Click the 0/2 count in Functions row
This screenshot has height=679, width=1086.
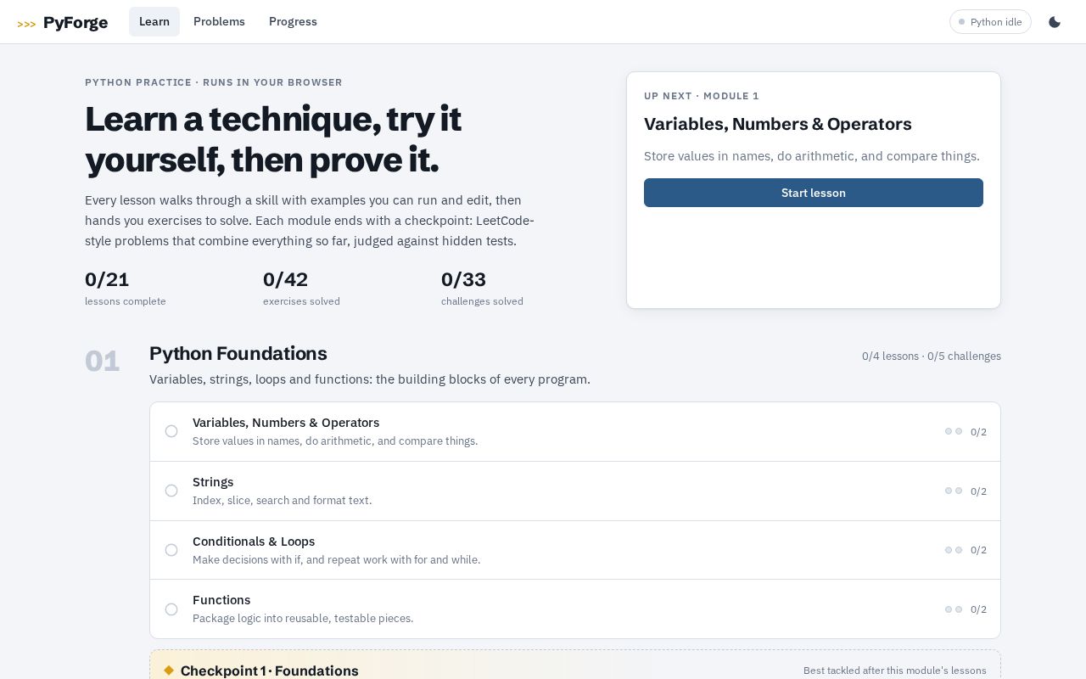(x=978, y=609)
